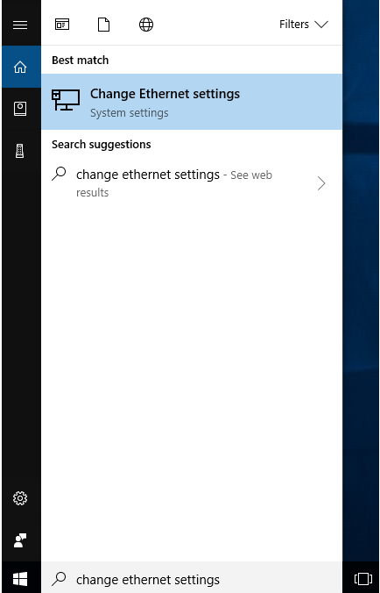Click the taskbar search text field

[x=192, y=578]
